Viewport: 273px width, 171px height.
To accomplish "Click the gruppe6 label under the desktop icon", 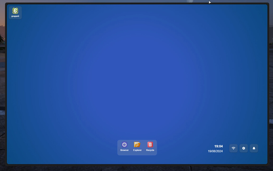I will point(15,16).
